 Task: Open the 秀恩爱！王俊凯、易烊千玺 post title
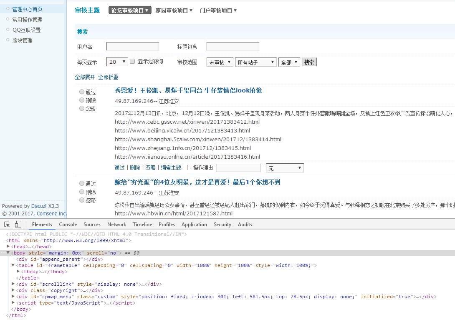click(188, 90)
